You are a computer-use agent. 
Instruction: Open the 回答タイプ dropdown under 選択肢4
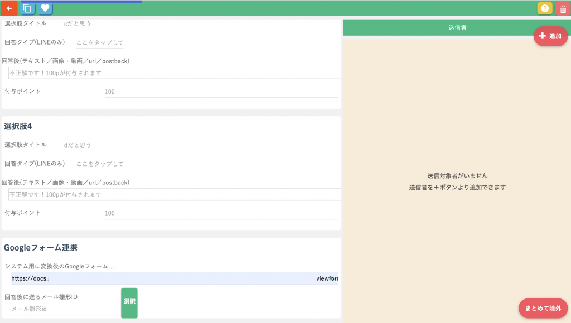(x=99, y=164)
